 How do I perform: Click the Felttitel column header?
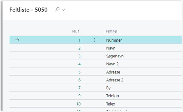tap(111, 31)
